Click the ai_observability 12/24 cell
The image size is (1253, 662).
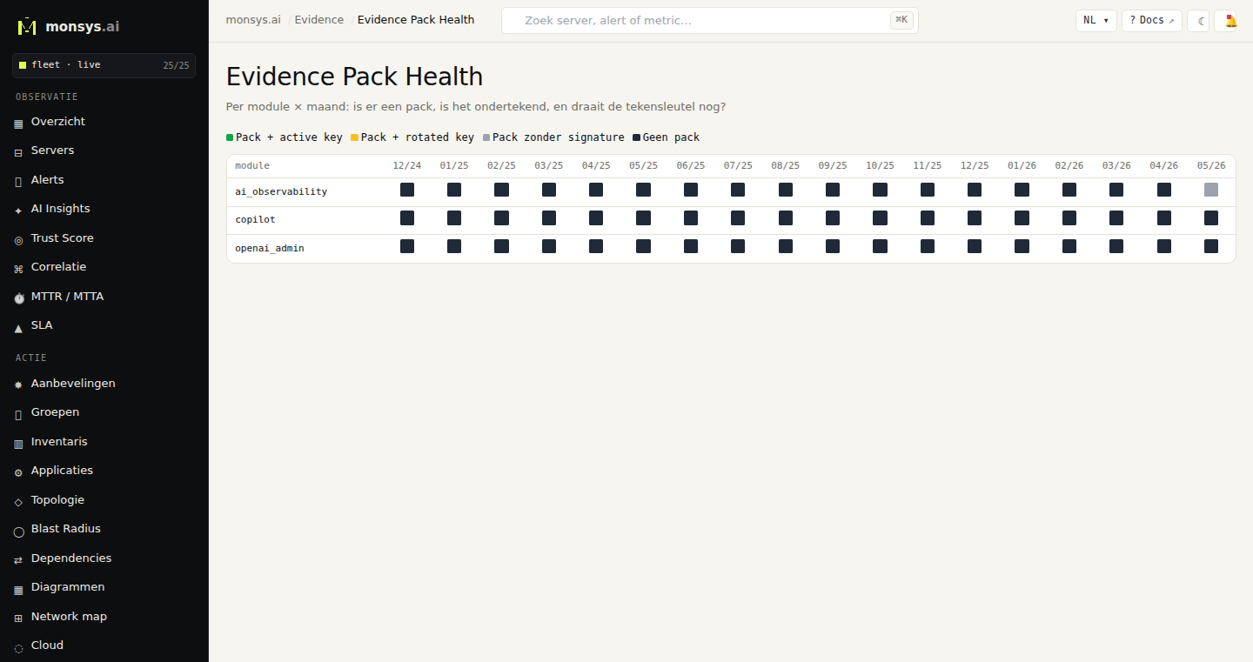[407, 190]
